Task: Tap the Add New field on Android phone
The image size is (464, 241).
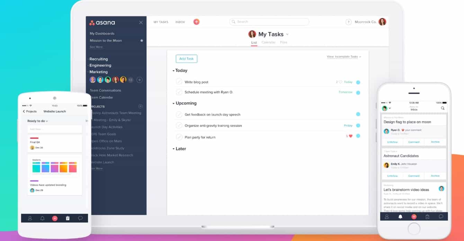Action: pyautogui.click(x=55, y=129)
